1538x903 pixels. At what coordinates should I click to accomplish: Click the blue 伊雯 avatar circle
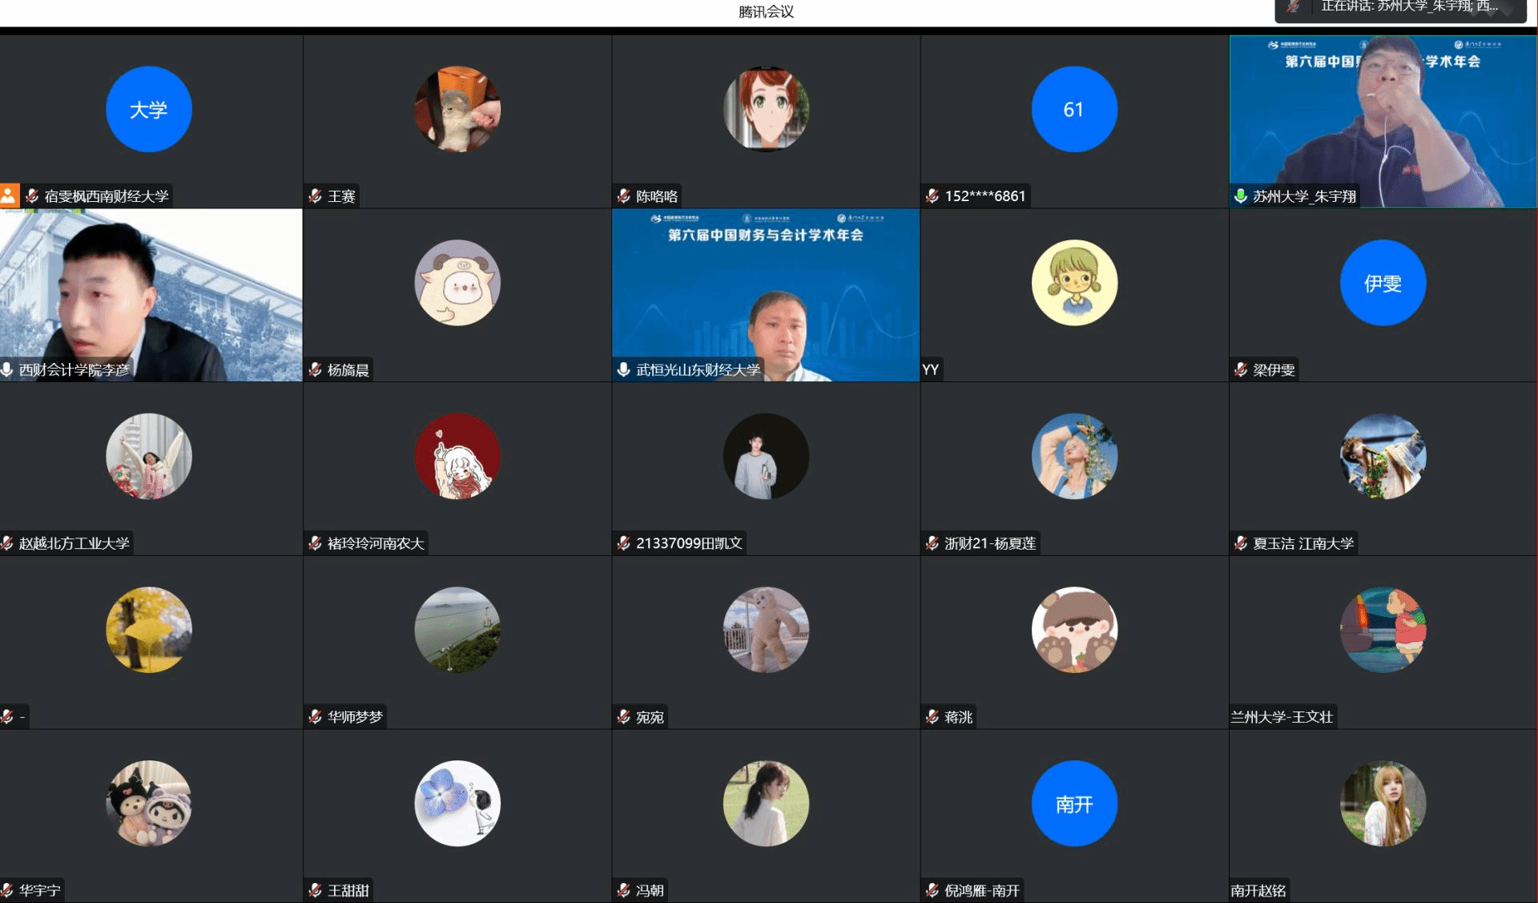pyautogui.click(x=1383, y=283)
